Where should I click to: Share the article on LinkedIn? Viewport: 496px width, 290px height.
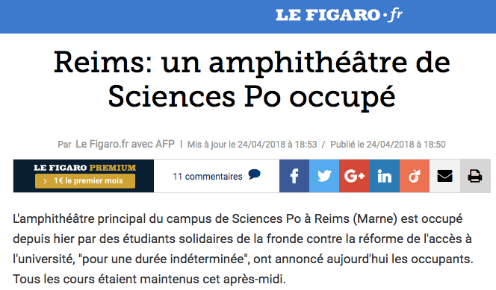[x=385, y=176]
